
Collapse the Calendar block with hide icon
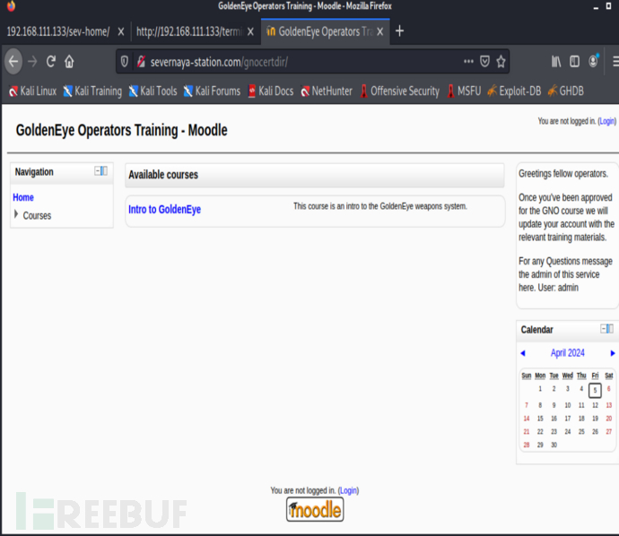[604, 329]
